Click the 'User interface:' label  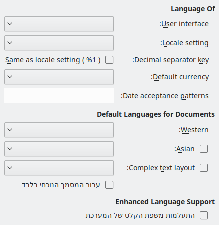184,24
